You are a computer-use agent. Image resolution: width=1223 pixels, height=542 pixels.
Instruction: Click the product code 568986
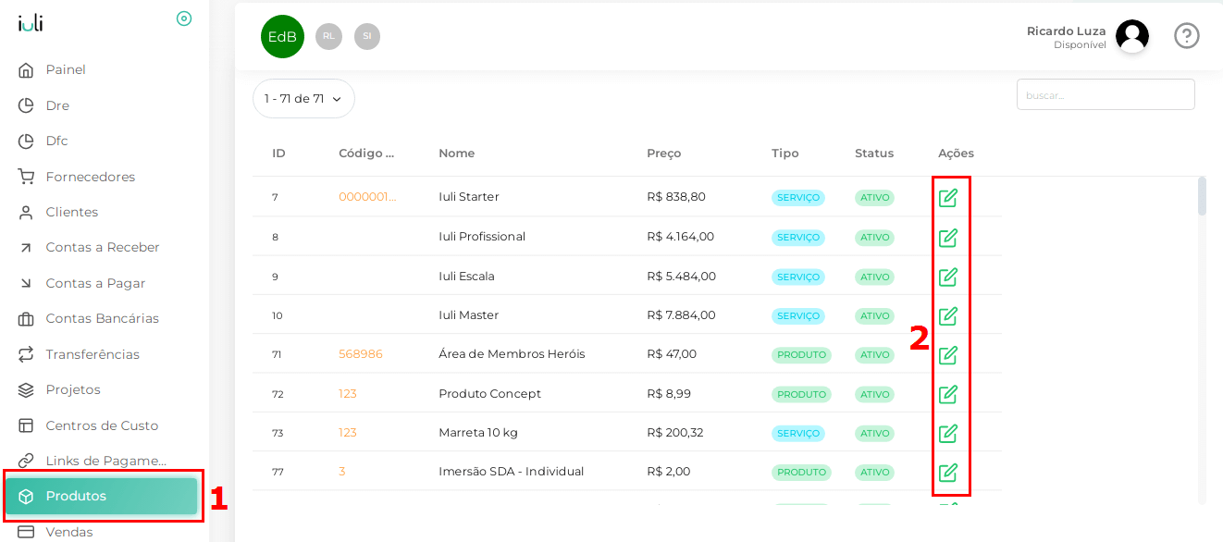tap(361, 354)
